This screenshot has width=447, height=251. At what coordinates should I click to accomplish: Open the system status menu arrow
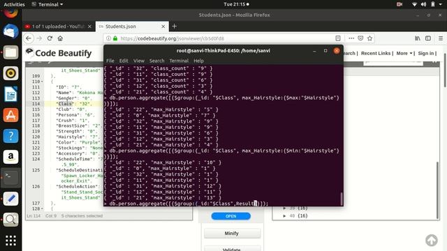click(x=441, y=4)
